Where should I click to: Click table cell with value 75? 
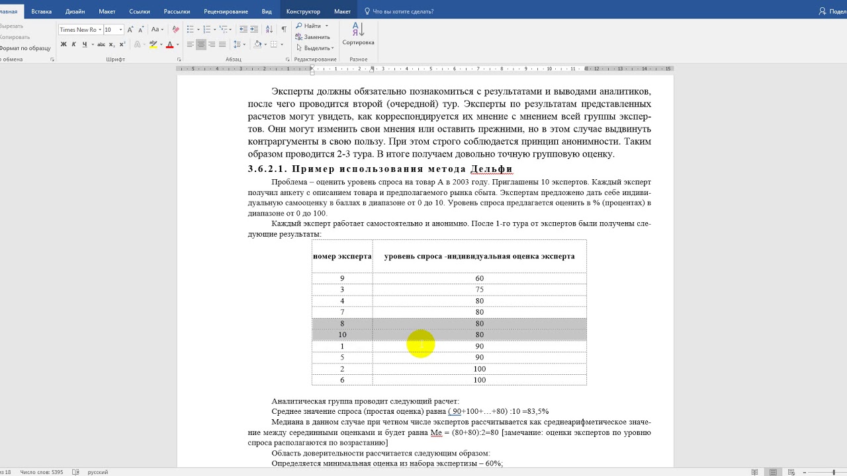coord(479,290)
